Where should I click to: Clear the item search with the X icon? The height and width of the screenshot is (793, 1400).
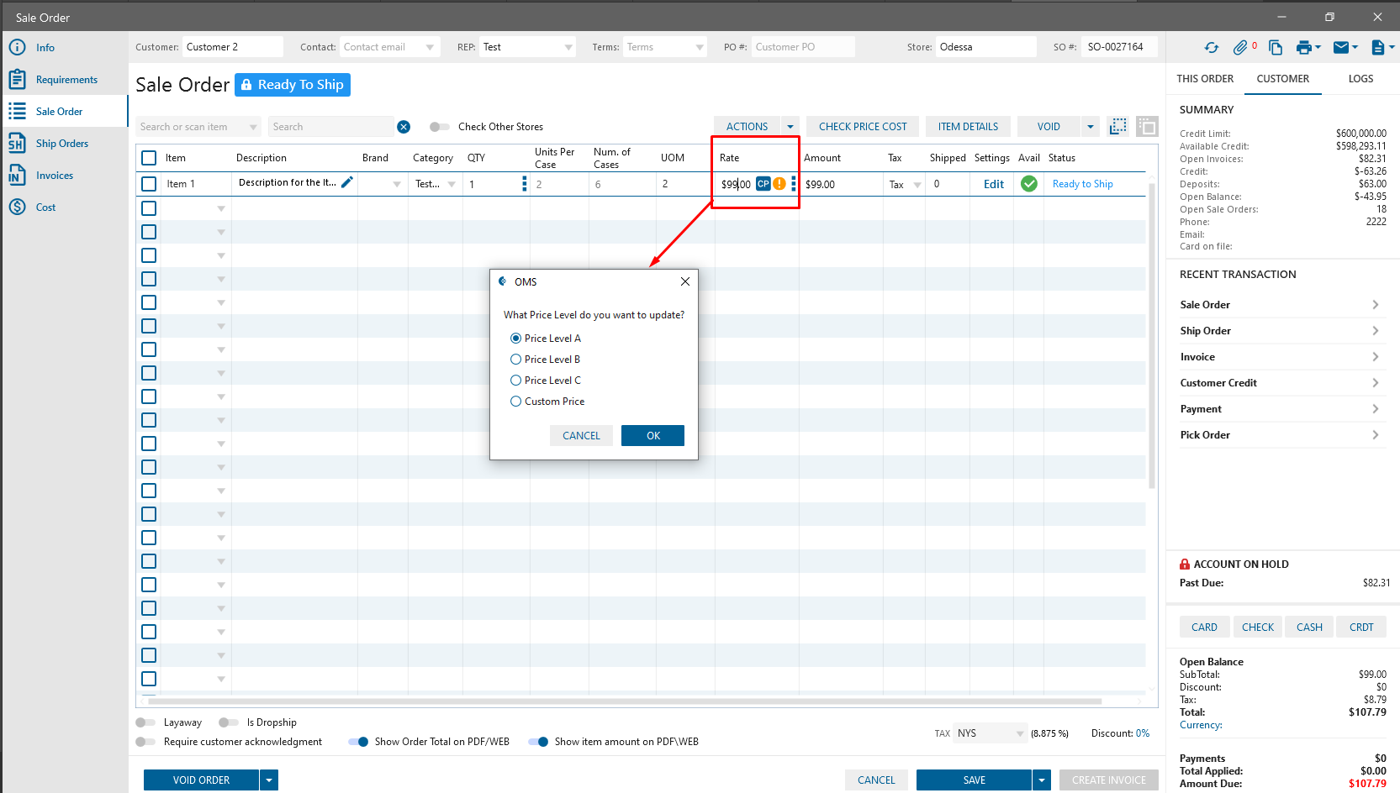pyautogui.click(x=404, y=127)
